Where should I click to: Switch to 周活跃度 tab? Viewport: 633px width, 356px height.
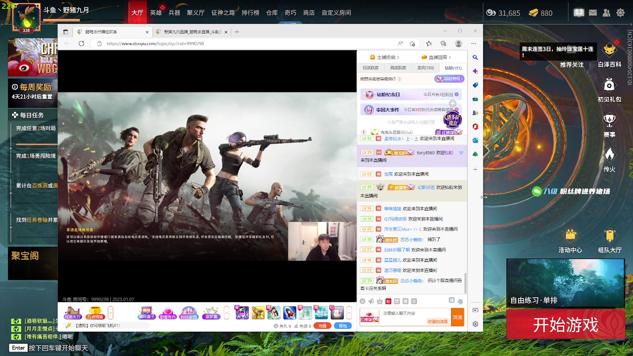click(398, 68)
